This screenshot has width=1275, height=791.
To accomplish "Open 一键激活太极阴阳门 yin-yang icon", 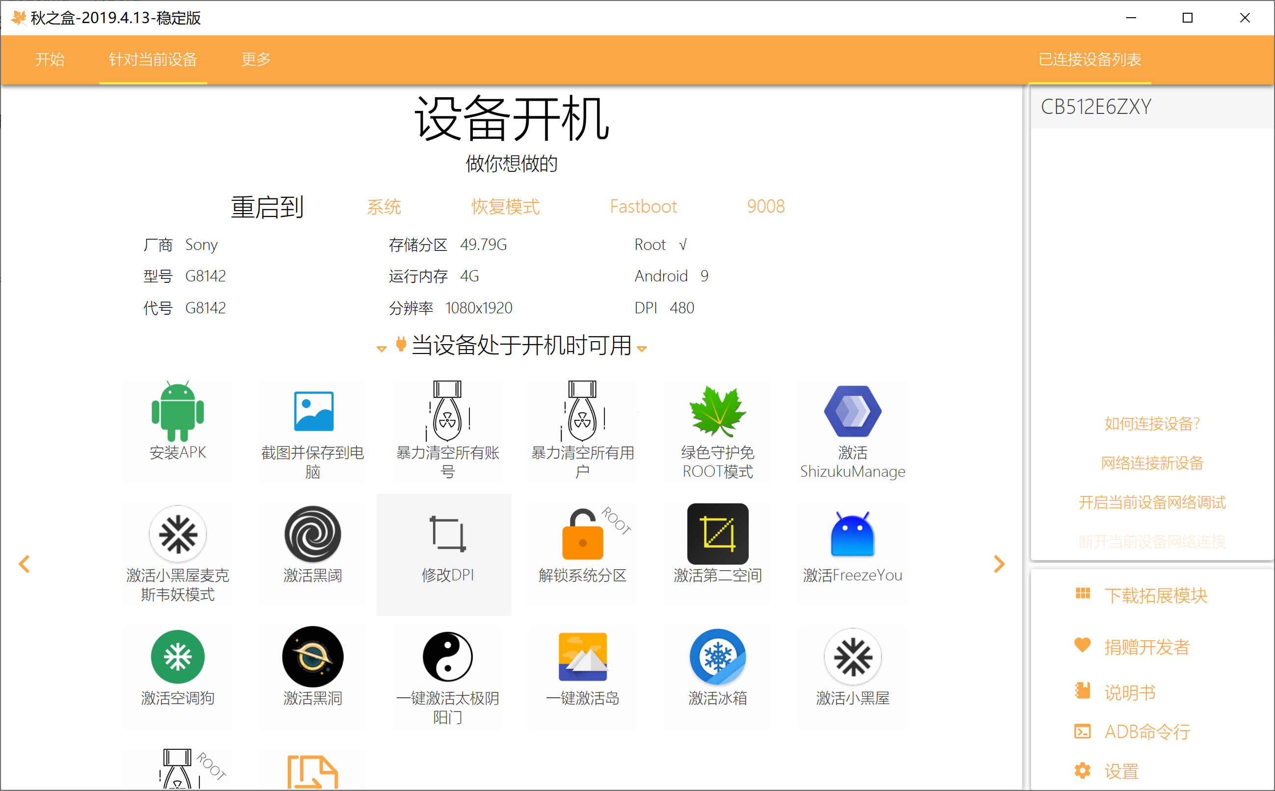I will 447,657.
